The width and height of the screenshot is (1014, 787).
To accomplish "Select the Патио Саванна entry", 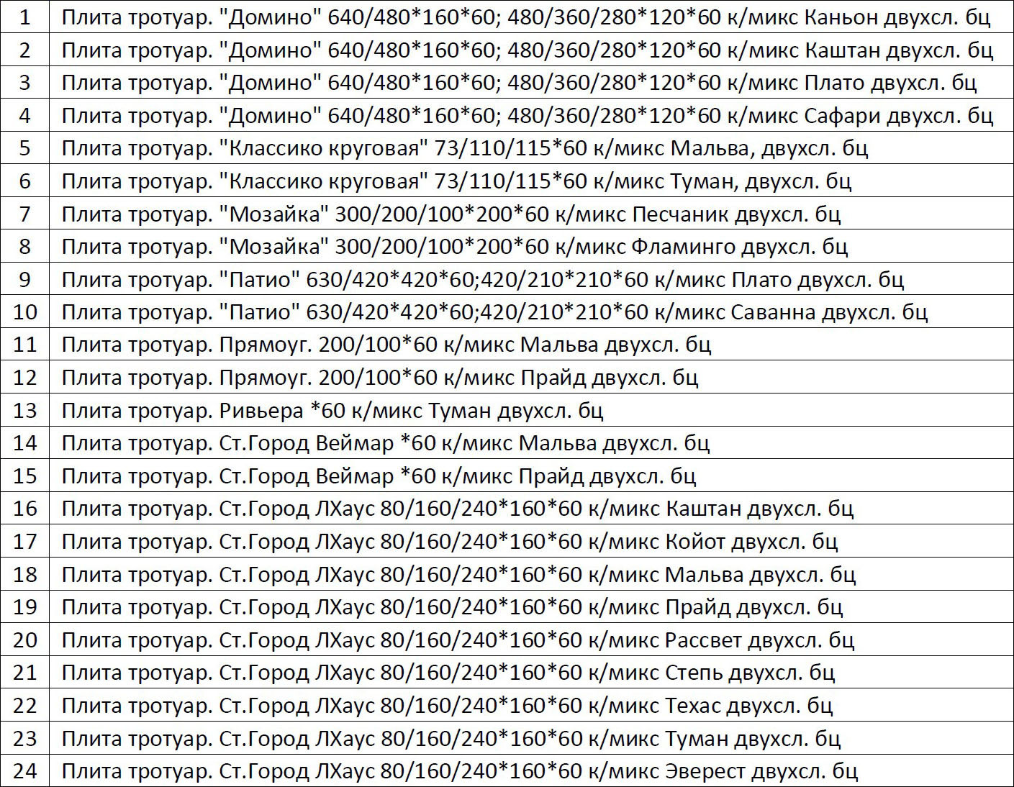I will 494,312.
